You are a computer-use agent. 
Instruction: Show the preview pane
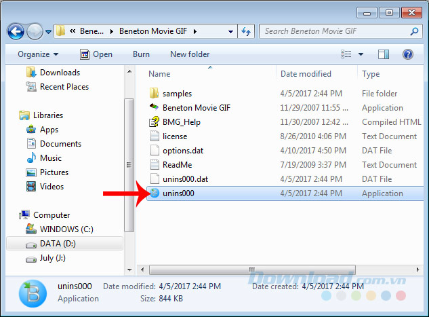tap(384, 54)
